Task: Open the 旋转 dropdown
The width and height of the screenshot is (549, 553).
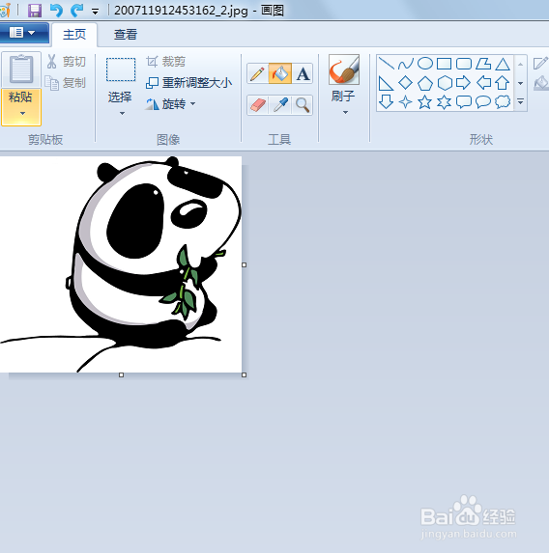Action: [170, 104]
